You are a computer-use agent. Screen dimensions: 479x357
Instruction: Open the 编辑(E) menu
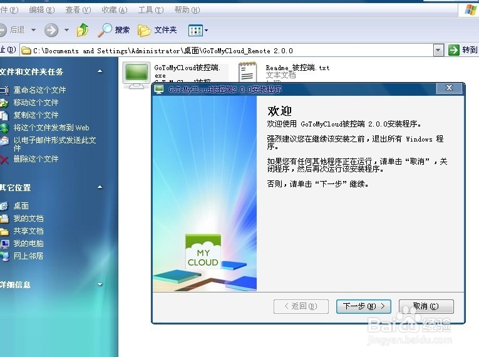point(42,10)
